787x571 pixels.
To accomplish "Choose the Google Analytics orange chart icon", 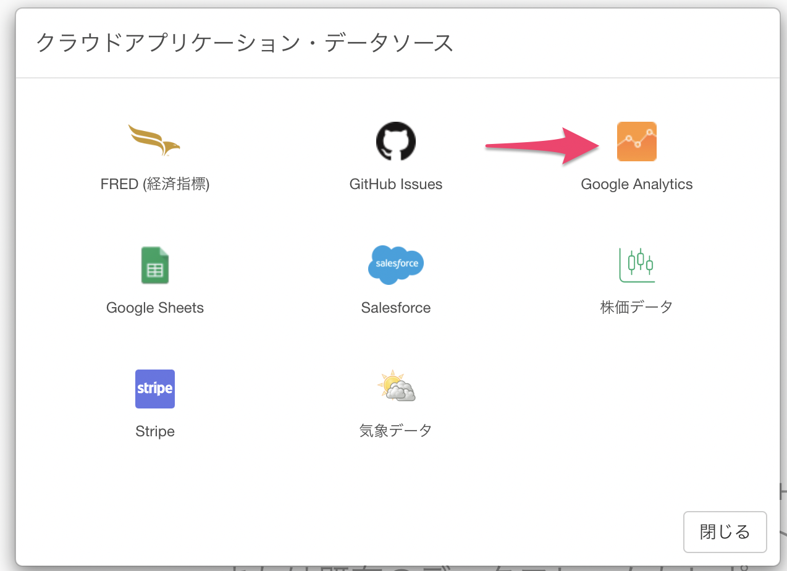I will (x=637, y=142).
